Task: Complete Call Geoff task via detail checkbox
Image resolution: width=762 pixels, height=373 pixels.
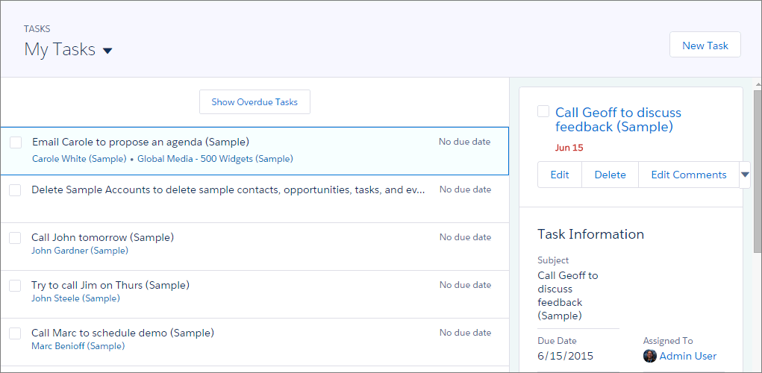Action: pyautogui.click(x=543, y=111)
